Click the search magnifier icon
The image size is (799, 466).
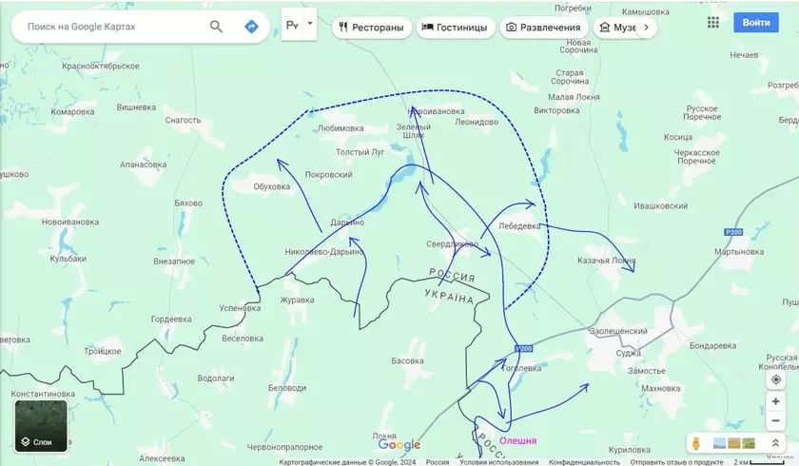(x=217, y=27)
